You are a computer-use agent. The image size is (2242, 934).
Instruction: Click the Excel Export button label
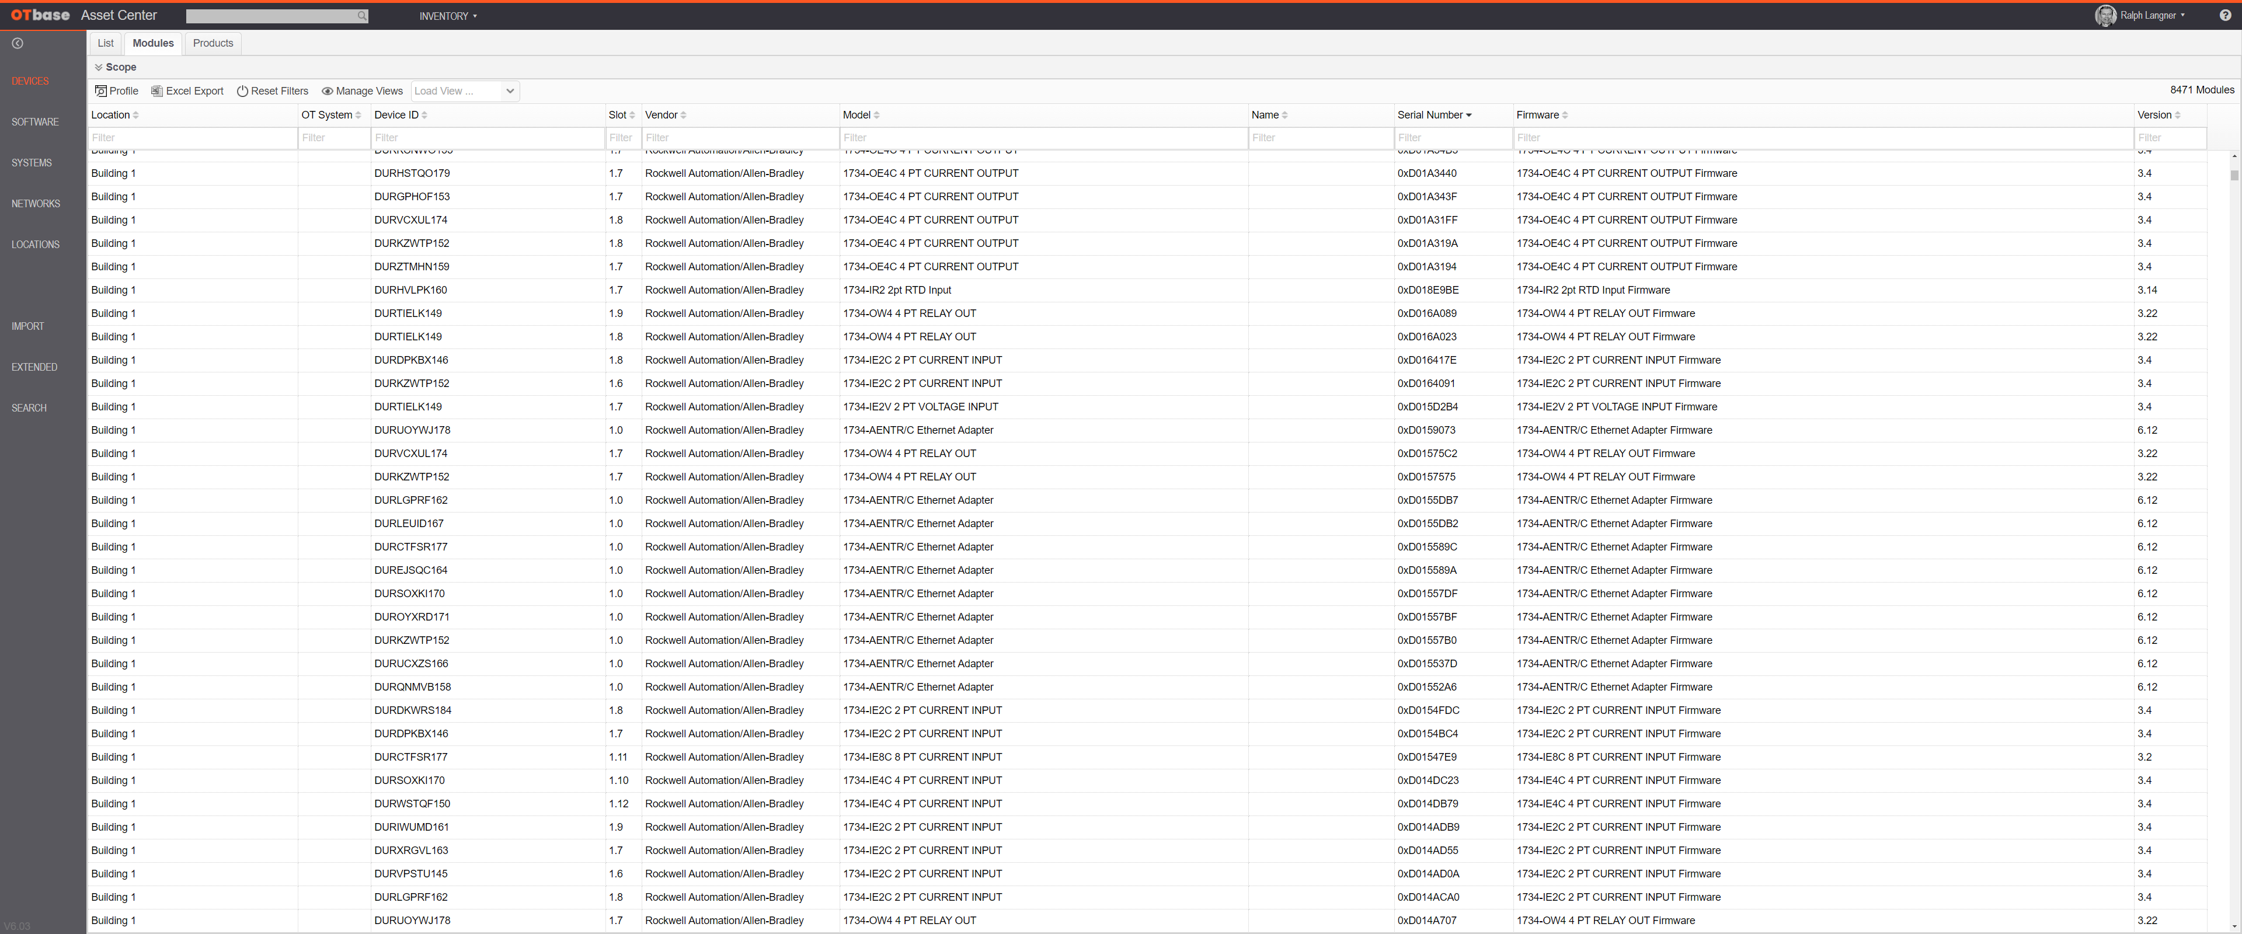click(x=195, y=90)
